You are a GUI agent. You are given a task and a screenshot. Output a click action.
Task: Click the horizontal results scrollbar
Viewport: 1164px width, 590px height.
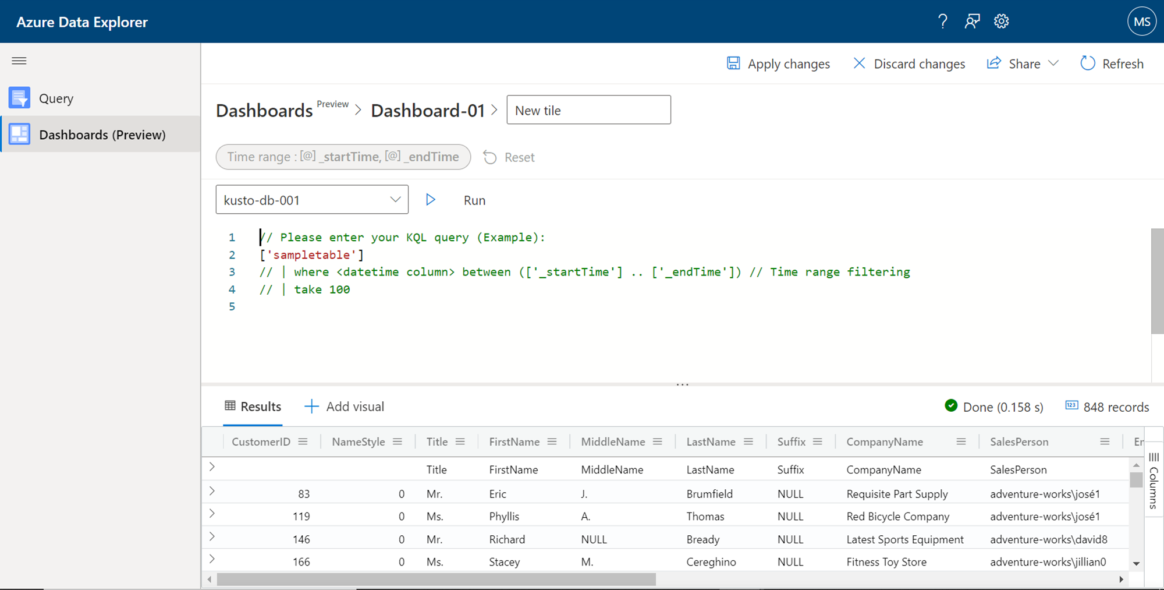coord(436,580)
